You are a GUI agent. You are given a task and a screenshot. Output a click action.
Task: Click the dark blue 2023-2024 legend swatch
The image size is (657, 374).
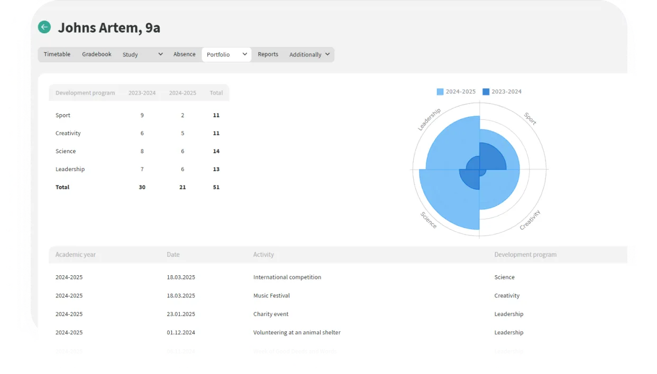(486, 91)
